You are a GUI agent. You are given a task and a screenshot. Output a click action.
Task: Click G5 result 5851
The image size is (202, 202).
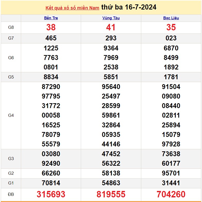(x=111, y=77)
